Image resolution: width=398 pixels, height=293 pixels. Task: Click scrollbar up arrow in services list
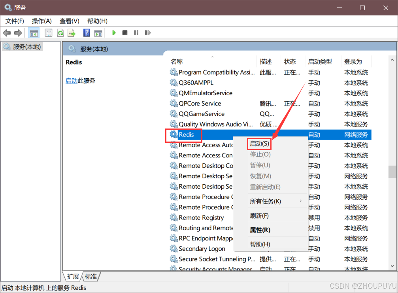(392, 60)
